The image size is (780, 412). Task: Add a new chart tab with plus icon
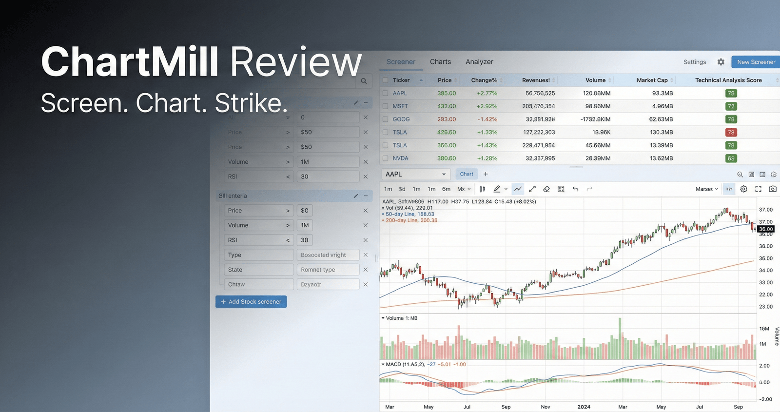click(486, 174)
